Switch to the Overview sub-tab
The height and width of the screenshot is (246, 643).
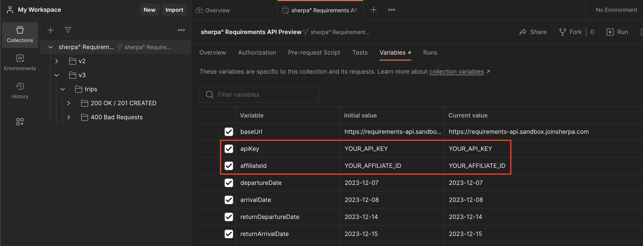[213, 53]
